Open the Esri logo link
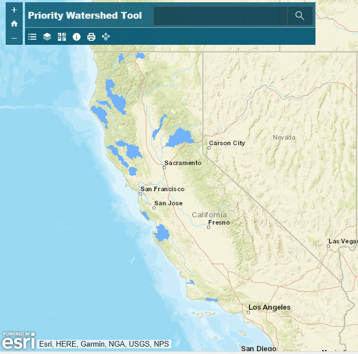The height and width of the screenshot is (354, 358). [19, 341]
